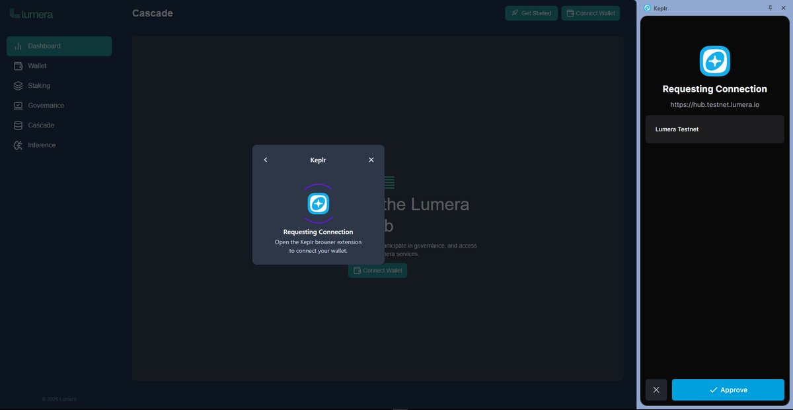This screenshot has width=793, height=410.
Task: Click the Keplr window title icon
Action: point(646,8)
